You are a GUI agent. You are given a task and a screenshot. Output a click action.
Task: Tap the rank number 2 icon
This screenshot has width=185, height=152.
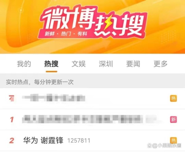[12, 141]
